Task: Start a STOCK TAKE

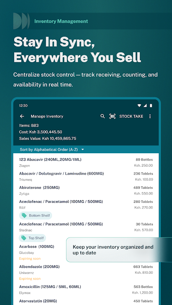Action: click(x=131, y=116)
